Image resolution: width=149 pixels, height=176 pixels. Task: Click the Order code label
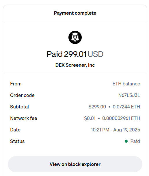(x=22, y=95)
